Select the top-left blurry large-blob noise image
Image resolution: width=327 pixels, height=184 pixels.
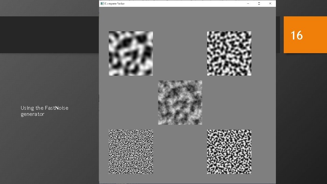pos(131,53)
